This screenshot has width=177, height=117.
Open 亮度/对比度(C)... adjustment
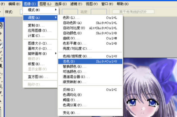90,49
